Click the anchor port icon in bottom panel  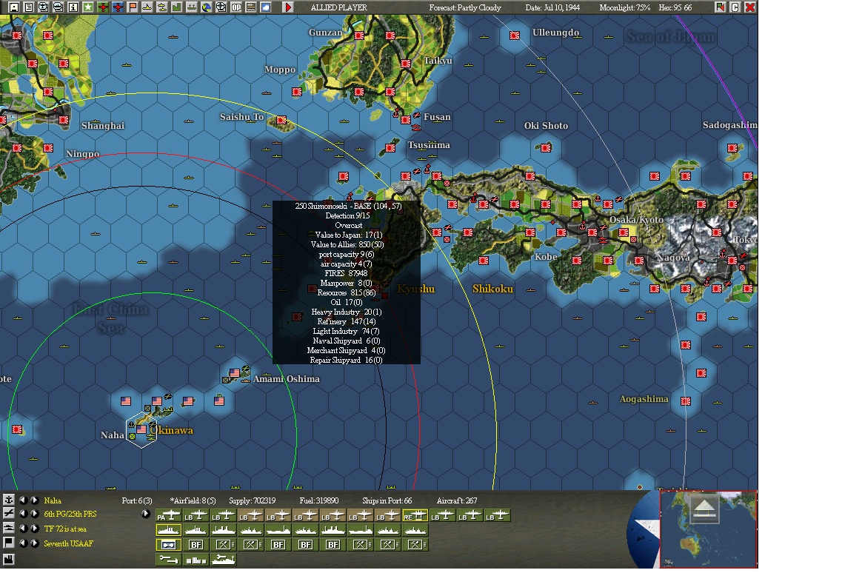[9, 500]
